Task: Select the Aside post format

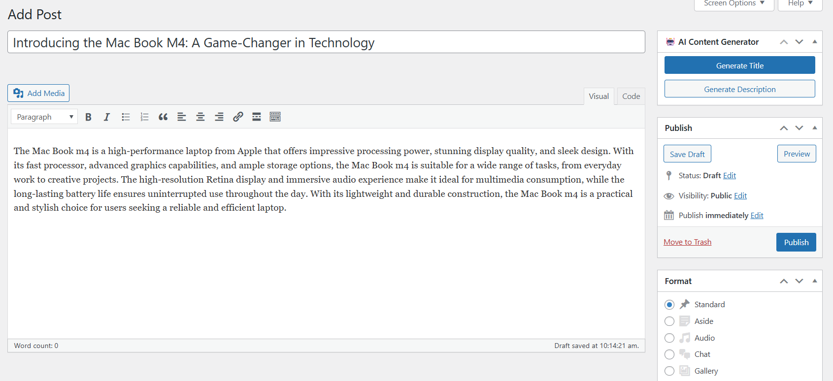Action: click(669, 321)
